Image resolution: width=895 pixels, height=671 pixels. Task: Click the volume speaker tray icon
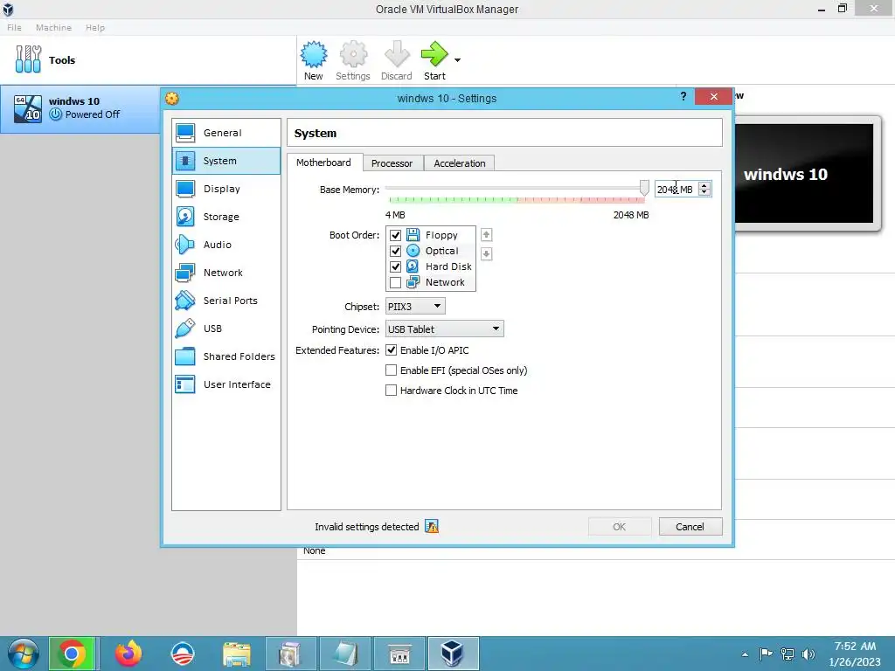tap(808, 654)
